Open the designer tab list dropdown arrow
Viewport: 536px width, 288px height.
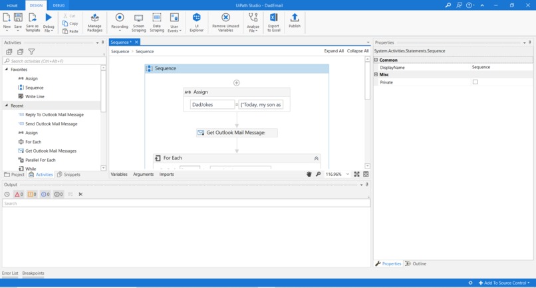click(x=368, y=42)
